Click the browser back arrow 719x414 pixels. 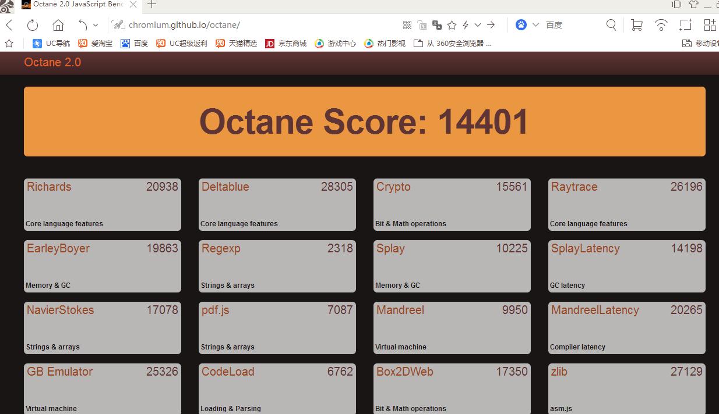point(9,25)
